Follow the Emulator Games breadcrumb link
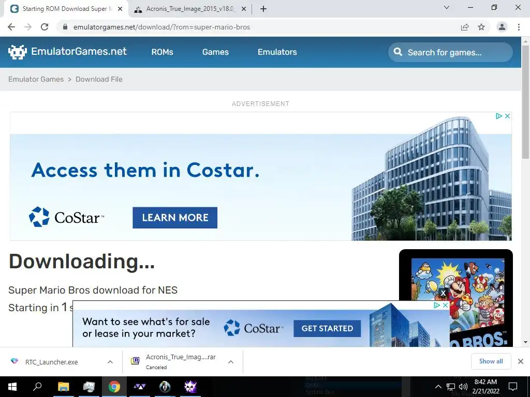The width and height of the screenshot is (530, 397). pyautogui.click(x=36, y=79)
